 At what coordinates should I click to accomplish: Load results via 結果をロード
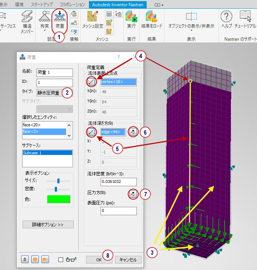coord(152,20)
